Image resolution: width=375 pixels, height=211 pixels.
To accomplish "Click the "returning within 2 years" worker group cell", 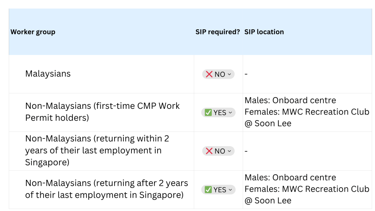I will [x=97, y=150].
